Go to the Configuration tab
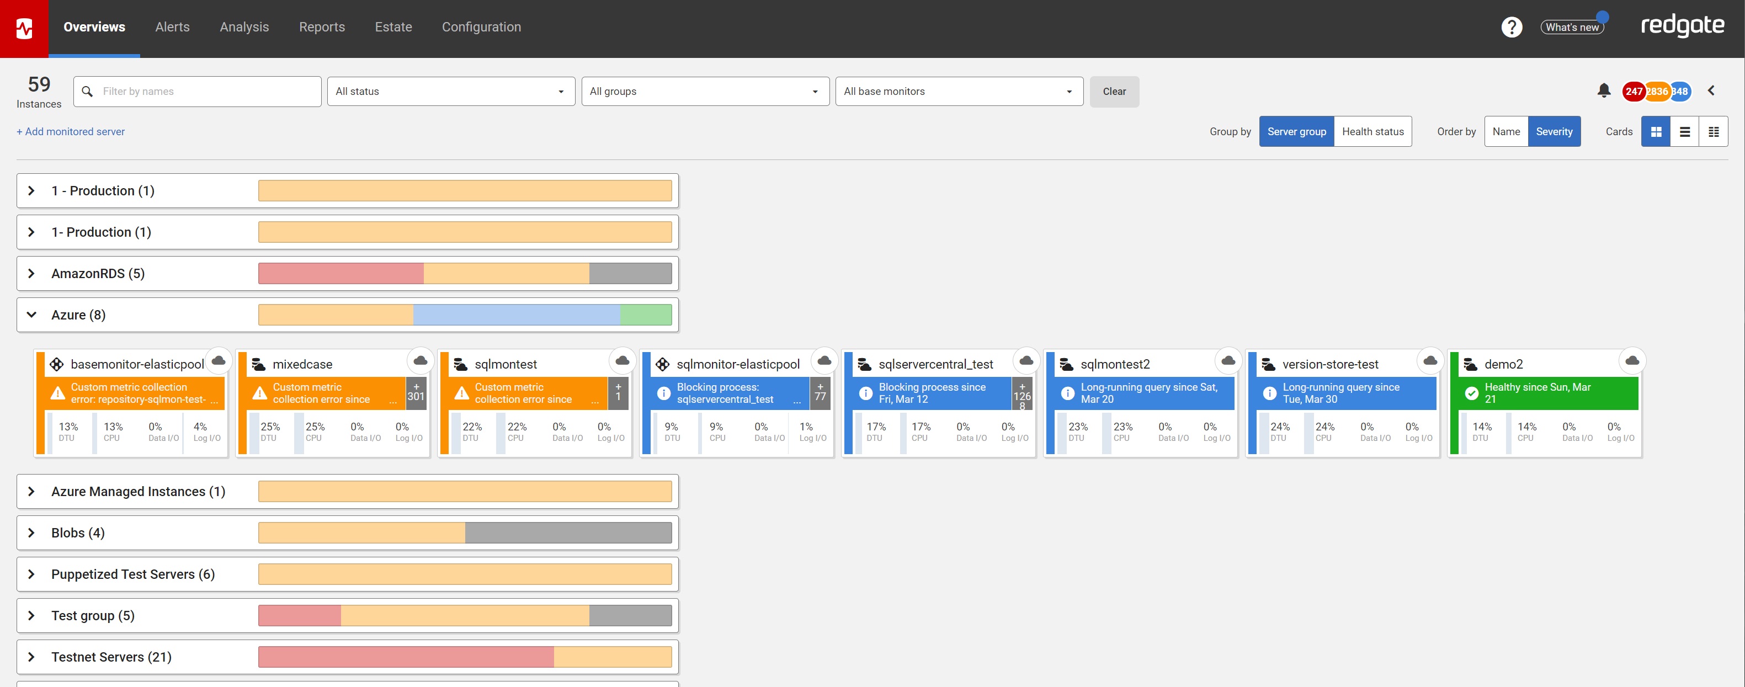The image size is (1745, 687). 481,27
